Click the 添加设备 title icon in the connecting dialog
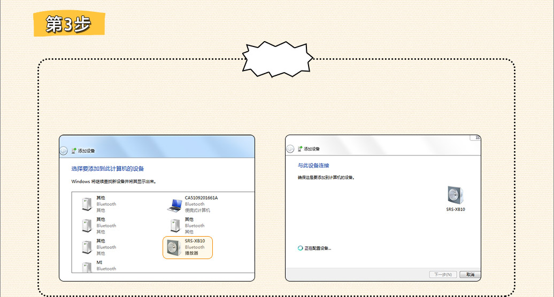Screen dimensions: 554x297 (x=300, y=148)
